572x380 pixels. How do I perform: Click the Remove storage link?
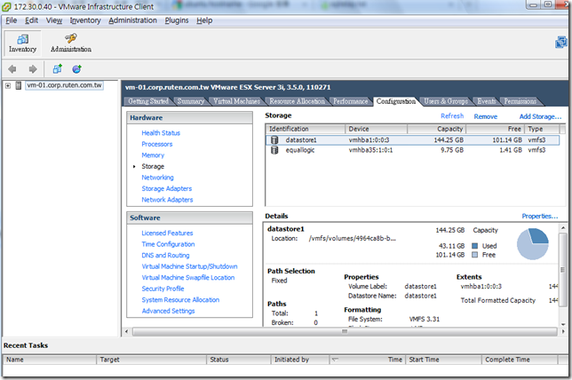click(x=486, y=116)
